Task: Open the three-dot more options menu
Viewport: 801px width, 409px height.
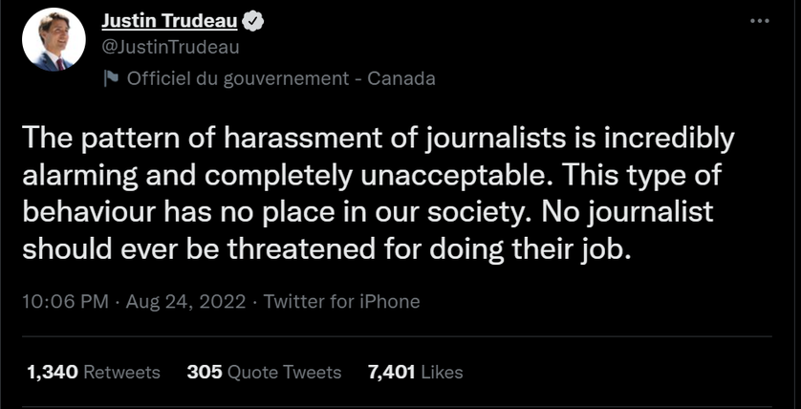Action: point(759,21)
